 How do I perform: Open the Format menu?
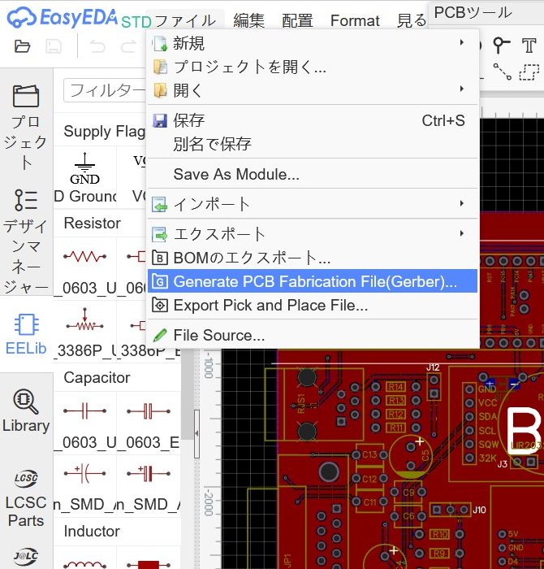(x=355, y=20)
